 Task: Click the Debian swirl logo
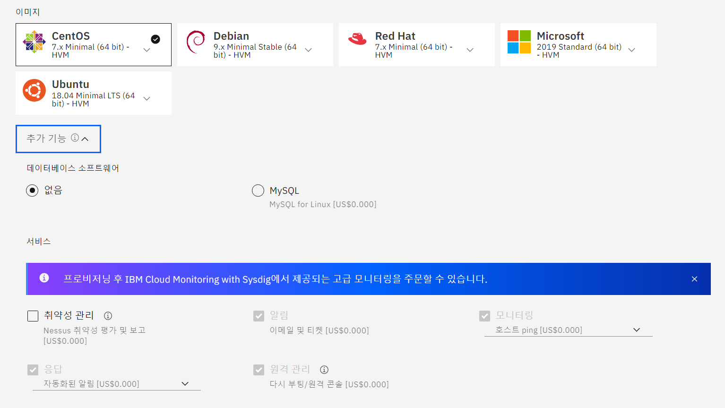pos(196,42)
